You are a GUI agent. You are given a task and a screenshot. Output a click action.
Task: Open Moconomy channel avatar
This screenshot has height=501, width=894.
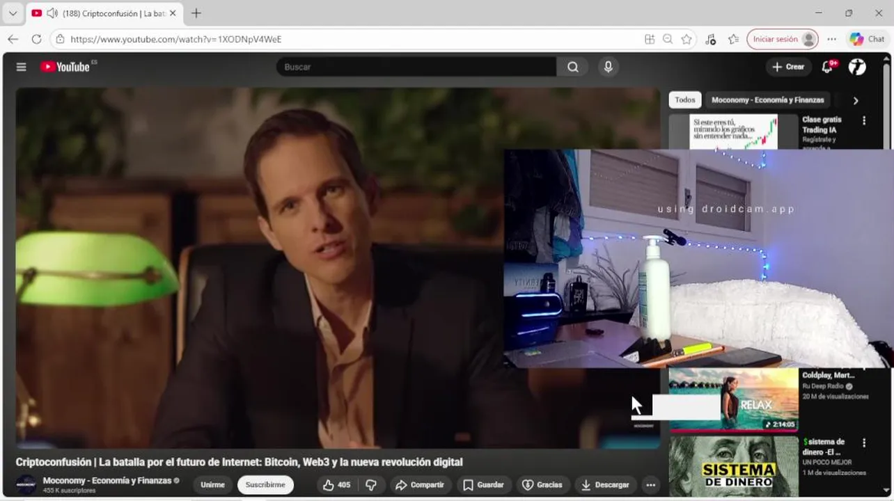pos(26,484)
